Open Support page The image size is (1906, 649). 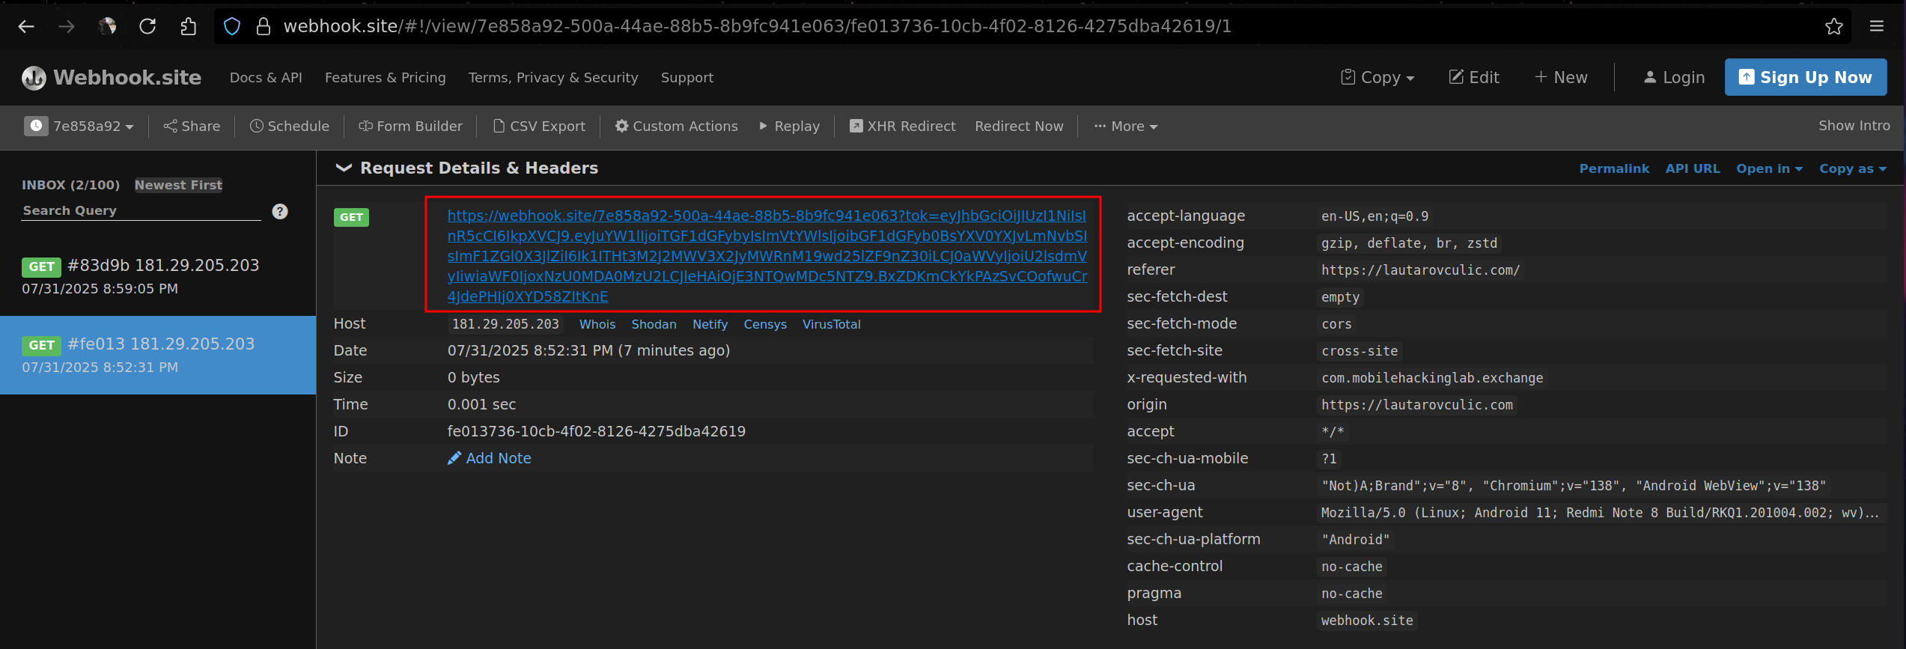pos(687,78)
